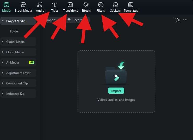The width and height of the screenshot is (193, 140).
Task: Open the Media tab icon
Action: pyautogui.click(x=7, y=5)
